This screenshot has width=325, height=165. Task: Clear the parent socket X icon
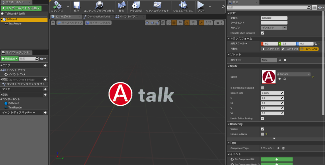click(x=285, y=60)
